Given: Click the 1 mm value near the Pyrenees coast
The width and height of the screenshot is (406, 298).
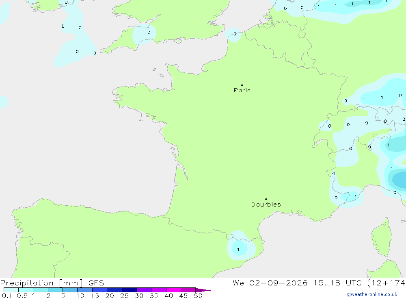Looking at the screenshot, I should point(238,250).
